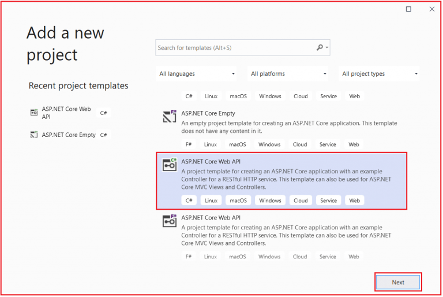
Task: Close the Add a new project dialog
Action: pos(432,9)
